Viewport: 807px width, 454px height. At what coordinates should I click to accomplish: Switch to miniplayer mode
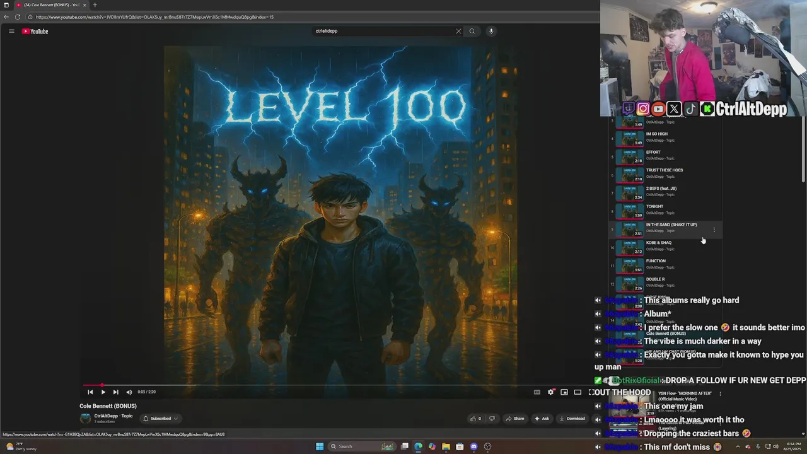[564, 392]
